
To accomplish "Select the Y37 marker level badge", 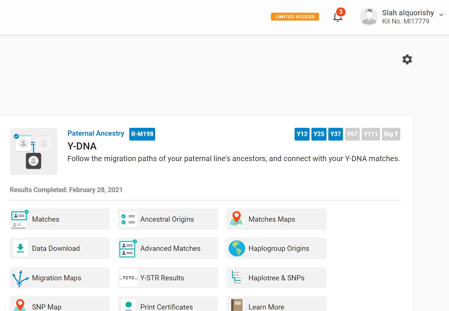I will [335, 134].
